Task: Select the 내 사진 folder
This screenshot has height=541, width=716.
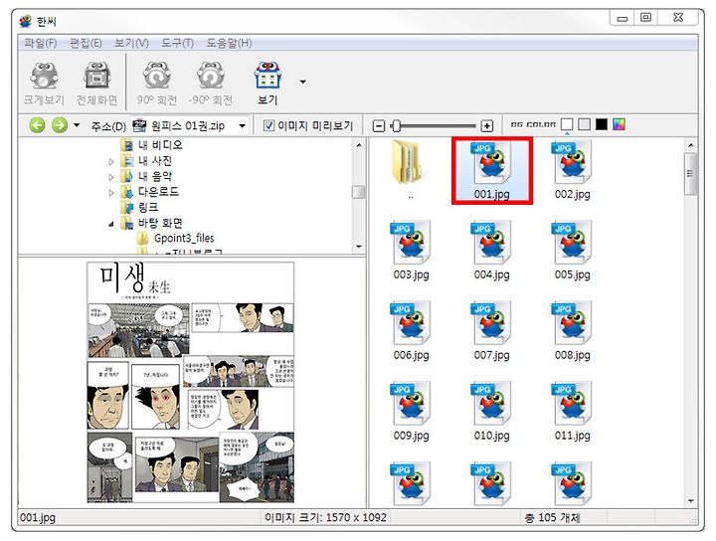Action: (x=155, y=161)
